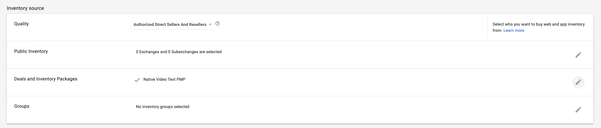
Task: Click the Inventory source section heading
Action: point(25,8)
